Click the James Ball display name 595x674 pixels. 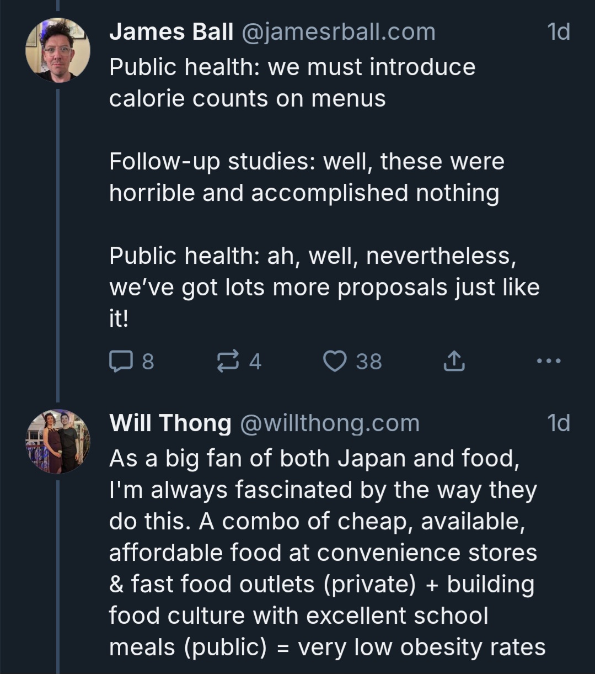coord(171,32)
